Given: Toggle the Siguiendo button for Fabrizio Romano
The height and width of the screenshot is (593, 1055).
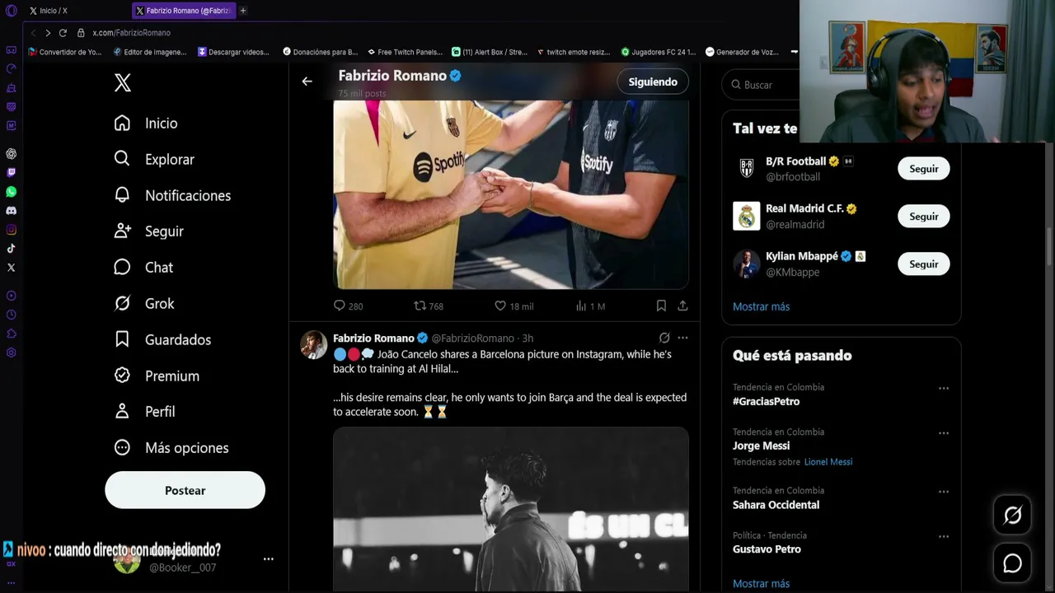Looking at the screenshot, I should 653,82.
